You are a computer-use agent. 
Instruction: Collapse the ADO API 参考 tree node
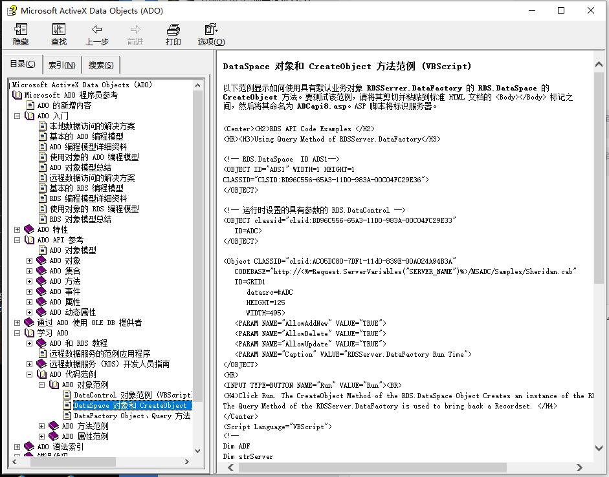click(17, 240)
